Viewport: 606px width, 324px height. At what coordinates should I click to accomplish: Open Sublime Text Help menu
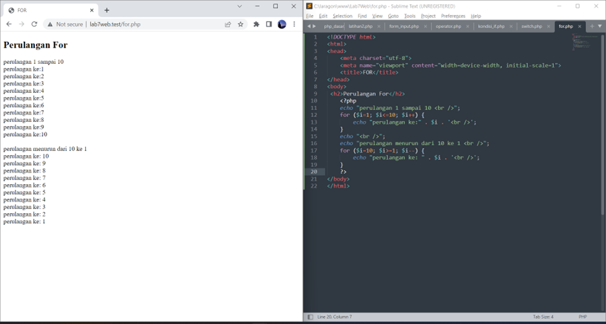click(476, 16)
